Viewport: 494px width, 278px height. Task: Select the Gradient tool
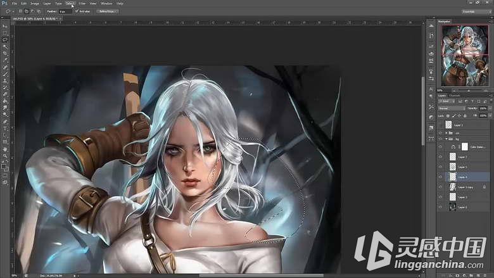coord(4,101)
